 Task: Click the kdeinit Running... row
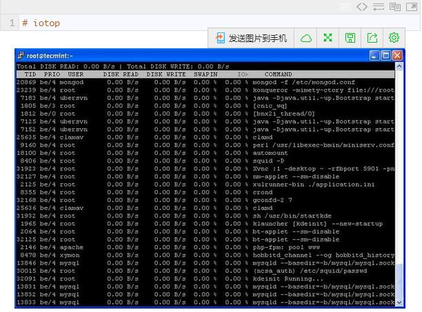pos(205,279)
